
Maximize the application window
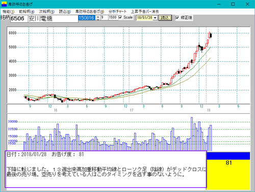coord(233,4)
